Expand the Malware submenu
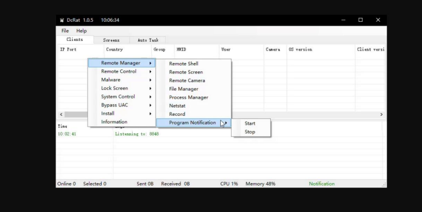The width and height of the screenshot is (422, 212). point(122,79)
